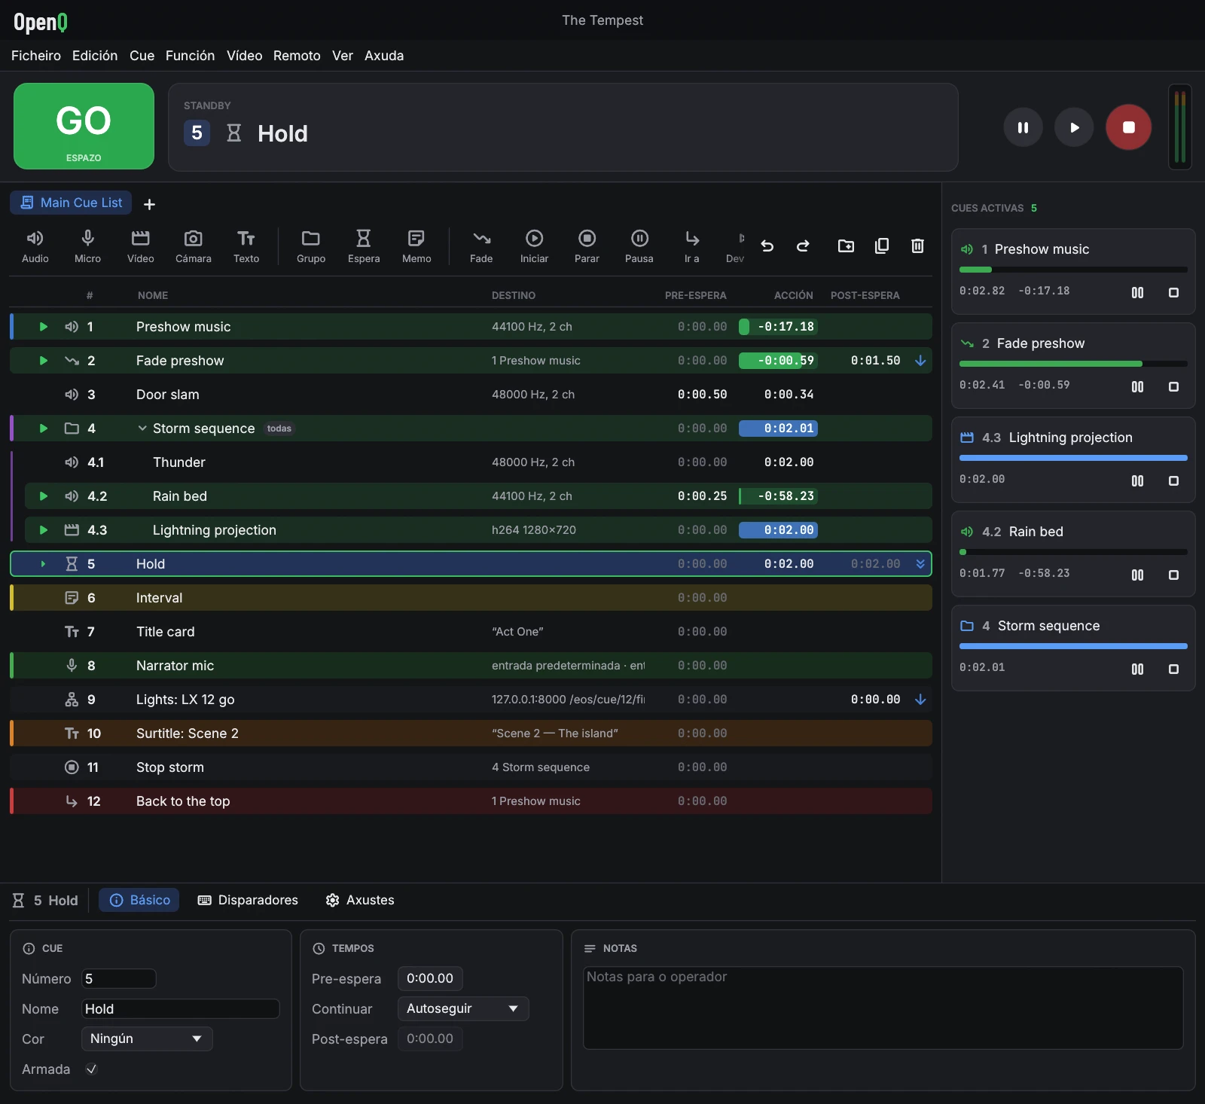This screenshot has width=1205, height=1104.
Task: Pause the active Storm sequence cue
Action: click(x=1137, y=669)
